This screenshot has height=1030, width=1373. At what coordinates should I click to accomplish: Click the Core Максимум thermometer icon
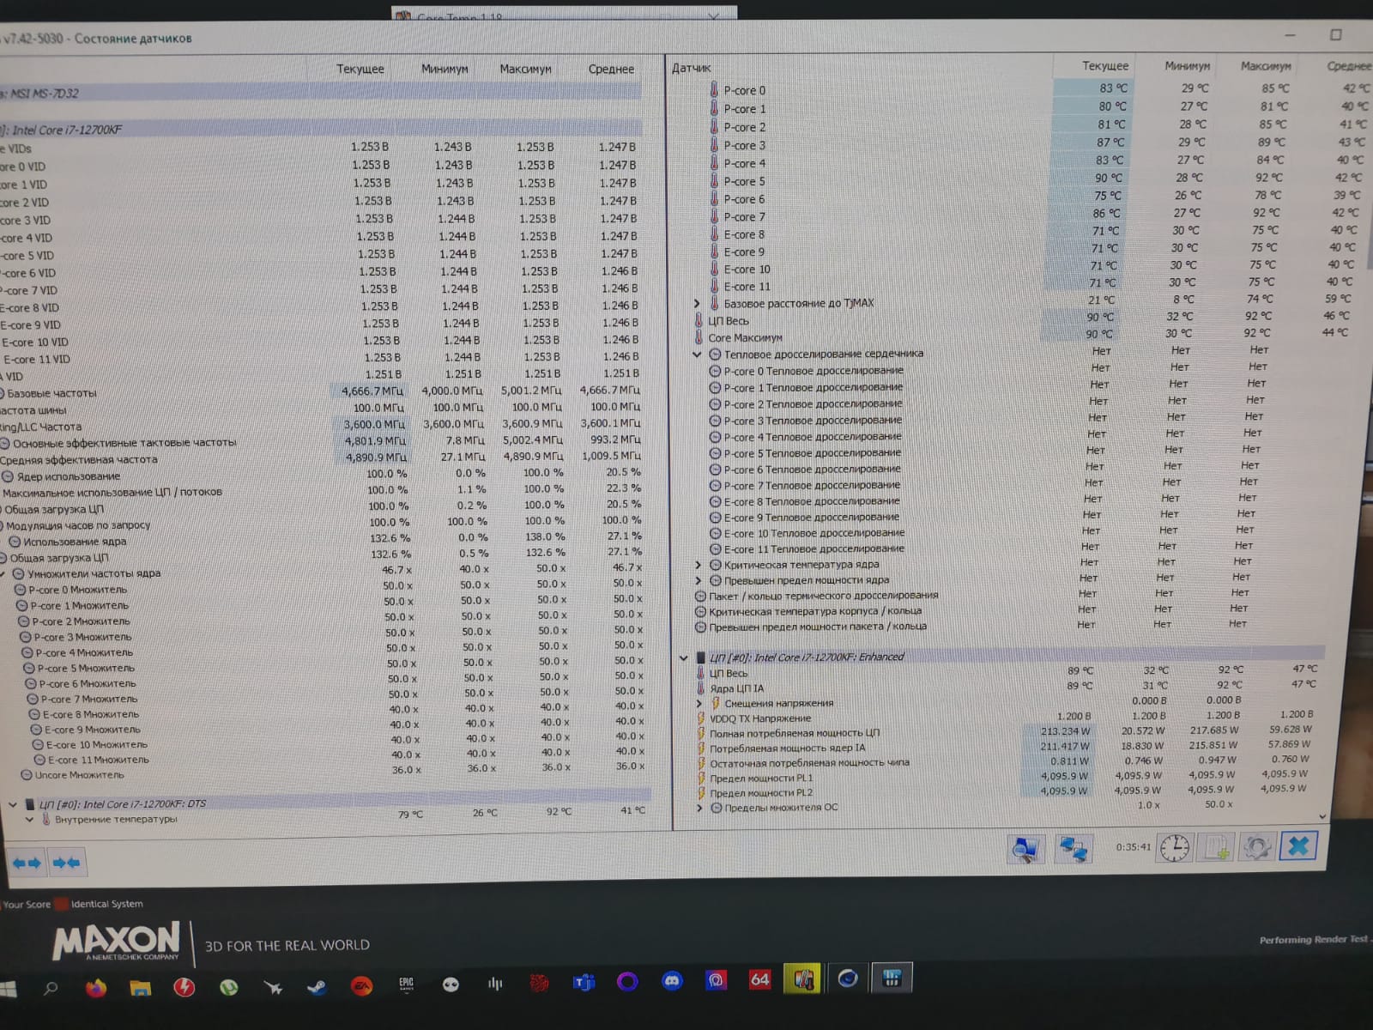(x=699, y=337)
